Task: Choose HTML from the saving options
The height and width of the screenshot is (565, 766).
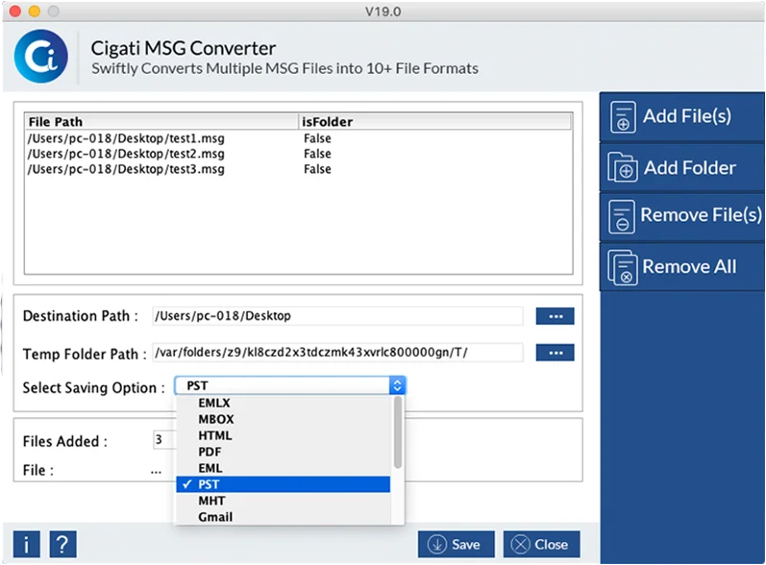Action: 284,435
